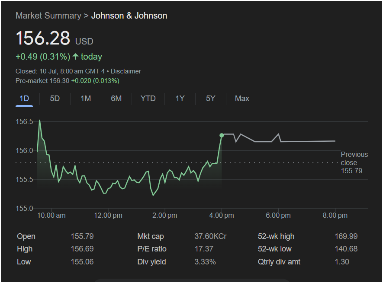Open the 5Y time range tab
Screen dimensions: 383x283
(x=211, y=99)
